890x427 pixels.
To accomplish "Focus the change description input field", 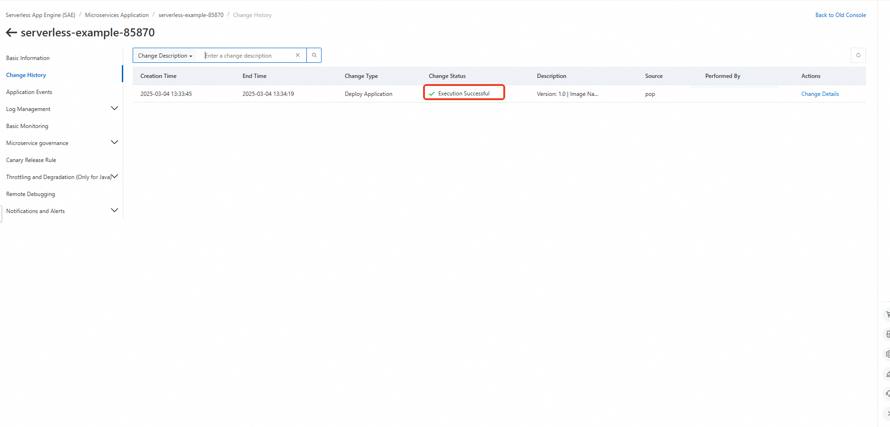I will click(x=248, y=56).
